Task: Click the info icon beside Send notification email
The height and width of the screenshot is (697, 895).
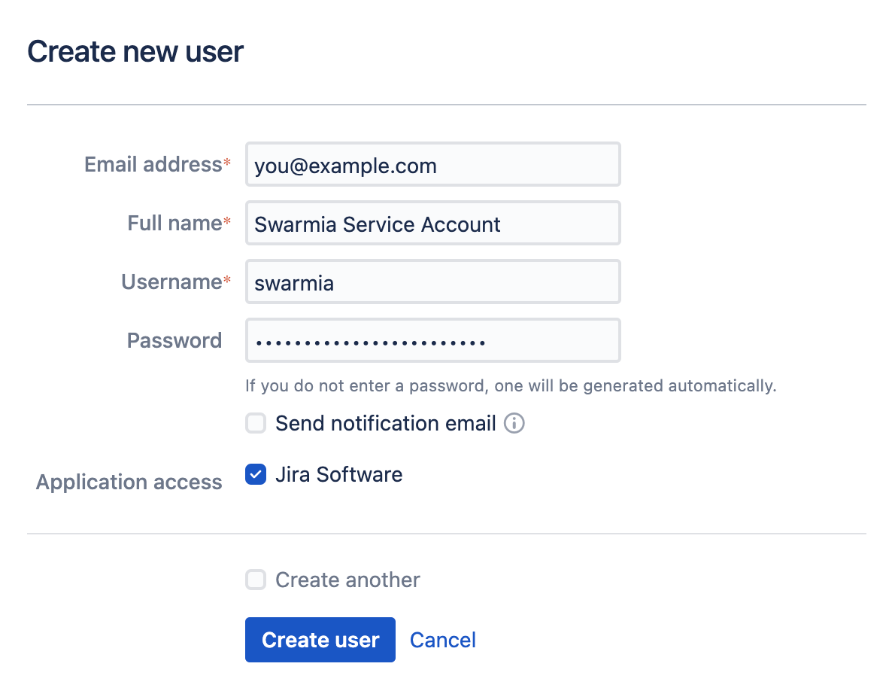Action: pos(514,423)
